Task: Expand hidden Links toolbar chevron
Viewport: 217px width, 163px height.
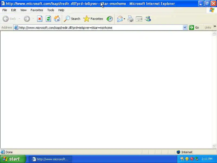Action: pos(215,26)
